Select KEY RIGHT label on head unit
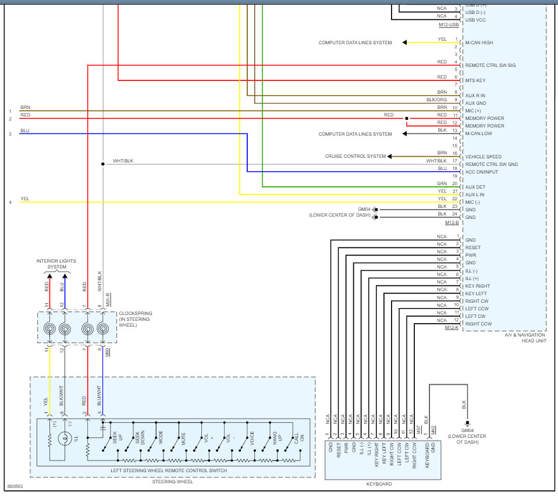Screen dimensions: 558x499 click(x=478, y=286)
